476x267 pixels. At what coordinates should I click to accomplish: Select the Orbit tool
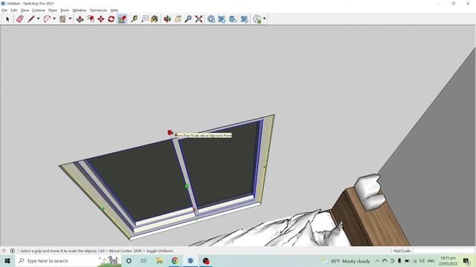(167, 19)
